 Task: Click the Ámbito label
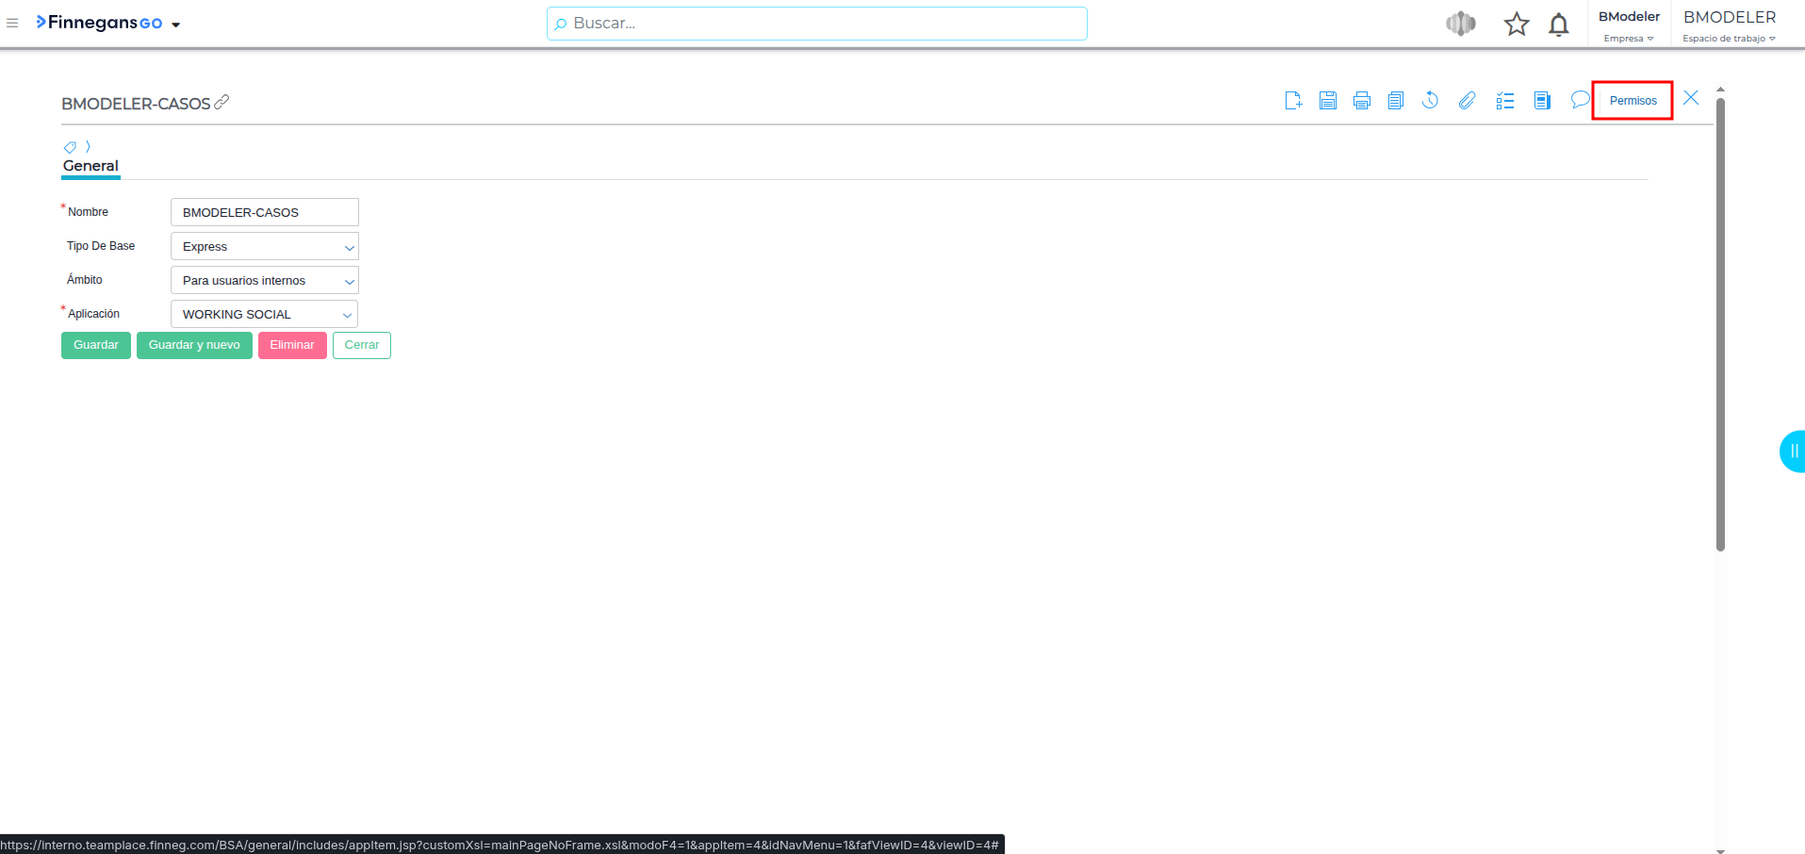85,280
